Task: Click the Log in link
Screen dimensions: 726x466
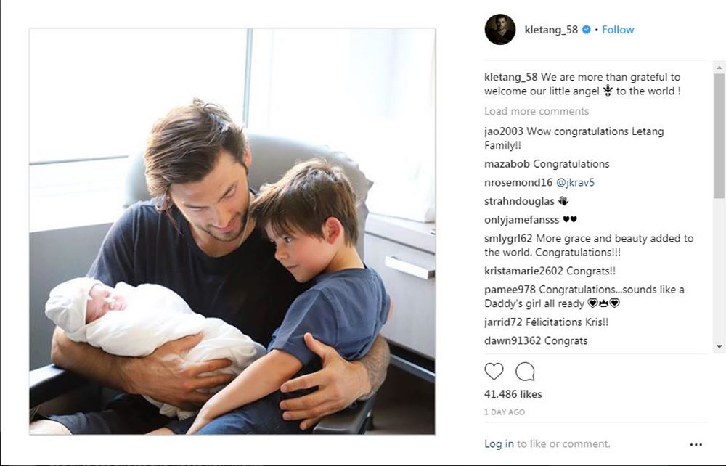Action: (x=499, y=443)
